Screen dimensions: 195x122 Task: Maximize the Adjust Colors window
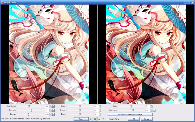pos(189,3)
